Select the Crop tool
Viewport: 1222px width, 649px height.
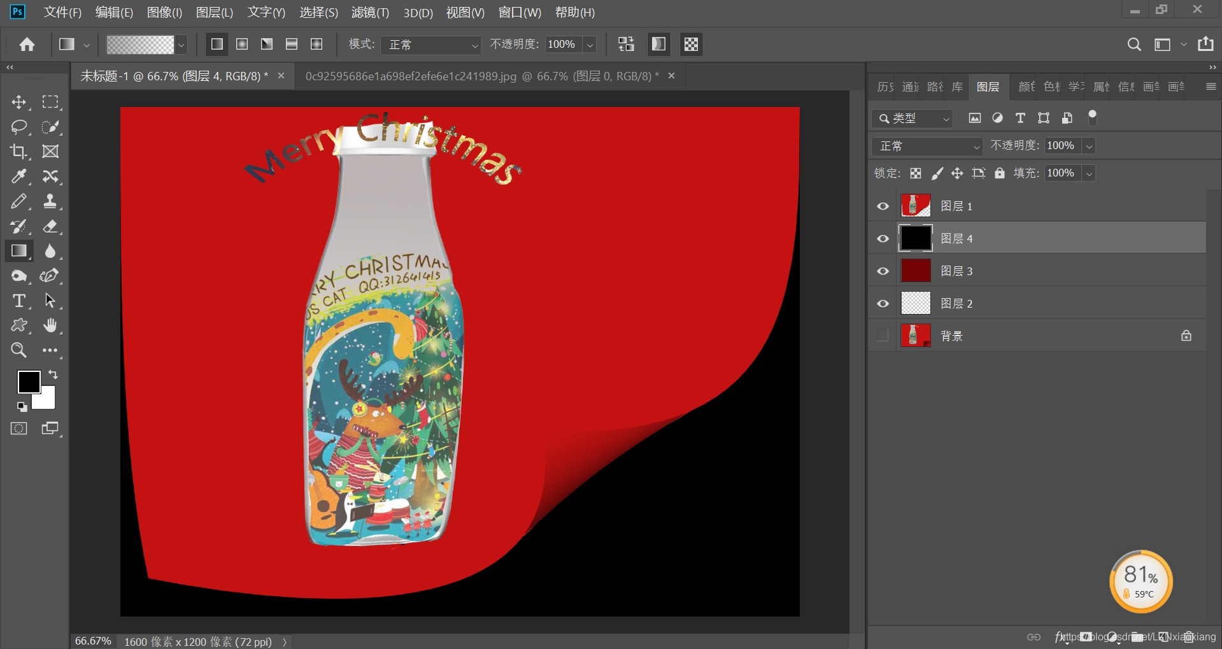click(x=19, y=152)
